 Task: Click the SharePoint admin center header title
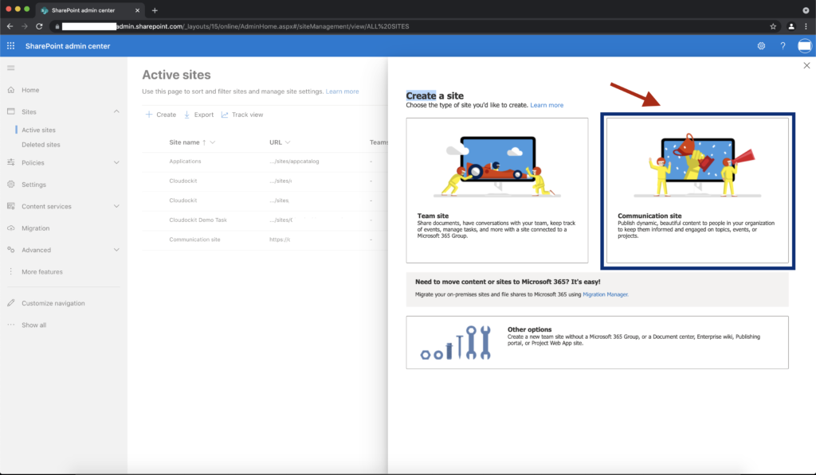pos(68,45)
